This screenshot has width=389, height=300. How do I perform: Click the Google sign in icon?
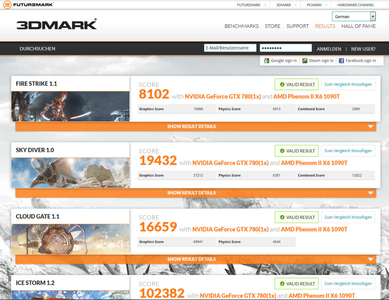point(267,61)
